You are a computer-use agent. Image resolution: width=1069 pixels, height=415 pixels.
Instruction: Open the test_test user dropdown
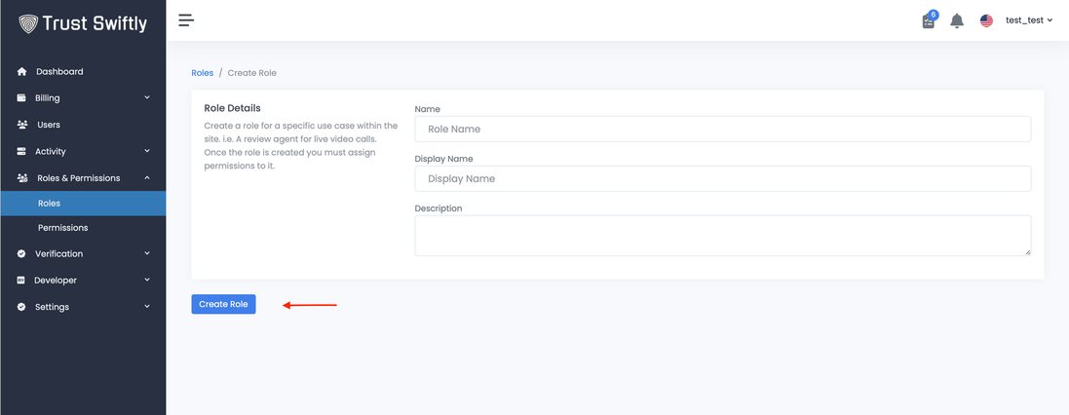click(x=1029, y=20)
